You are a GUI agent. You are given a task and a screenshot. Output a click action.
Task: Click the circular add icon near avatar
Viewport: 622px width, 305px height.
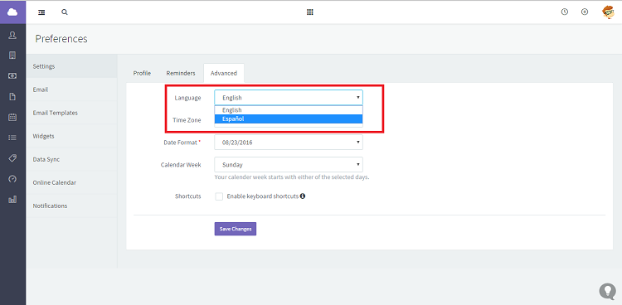585,12
